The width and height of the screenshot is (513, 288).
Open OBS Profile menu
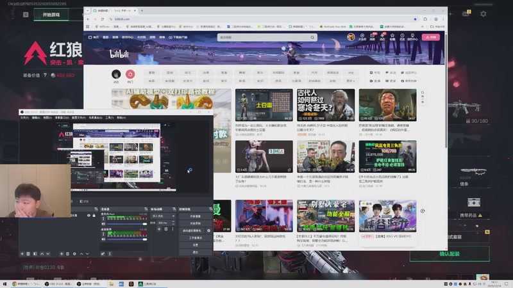pyautogui.click(x=78, y=118)
